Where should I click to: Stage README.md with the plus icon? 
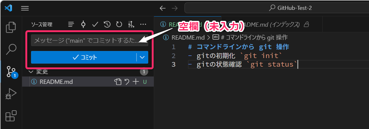pos(136,82)
